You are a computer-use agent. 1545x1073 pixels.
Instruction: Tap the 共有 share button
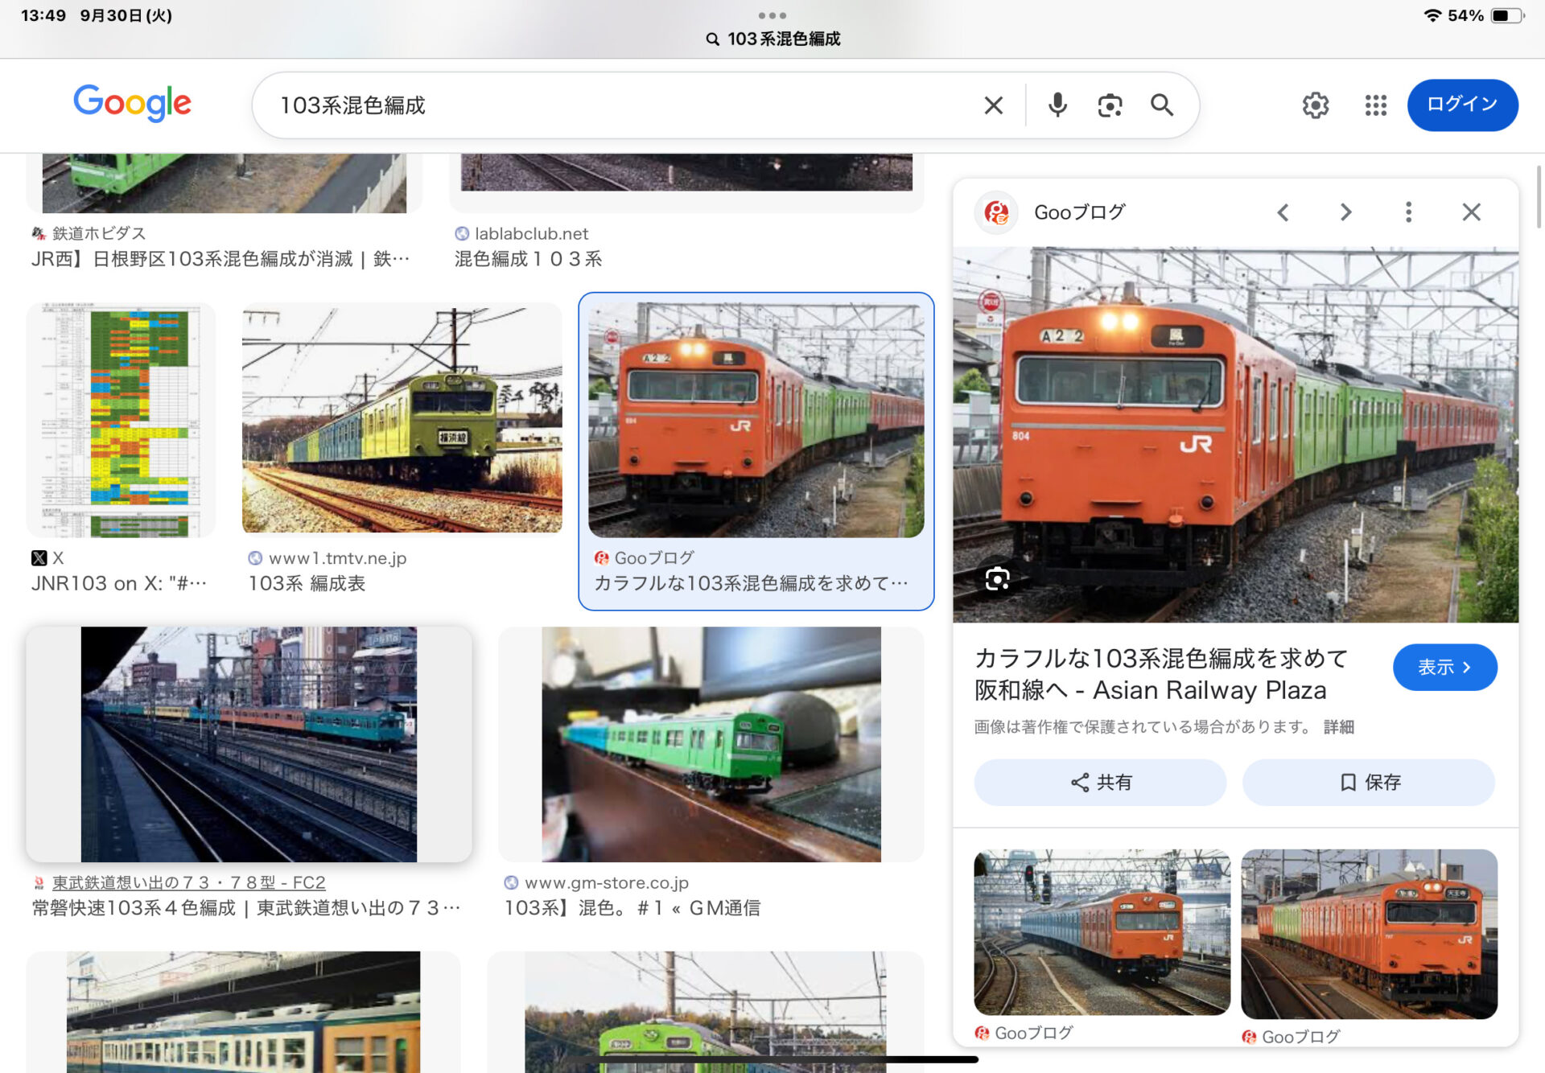click(1099, 782)
